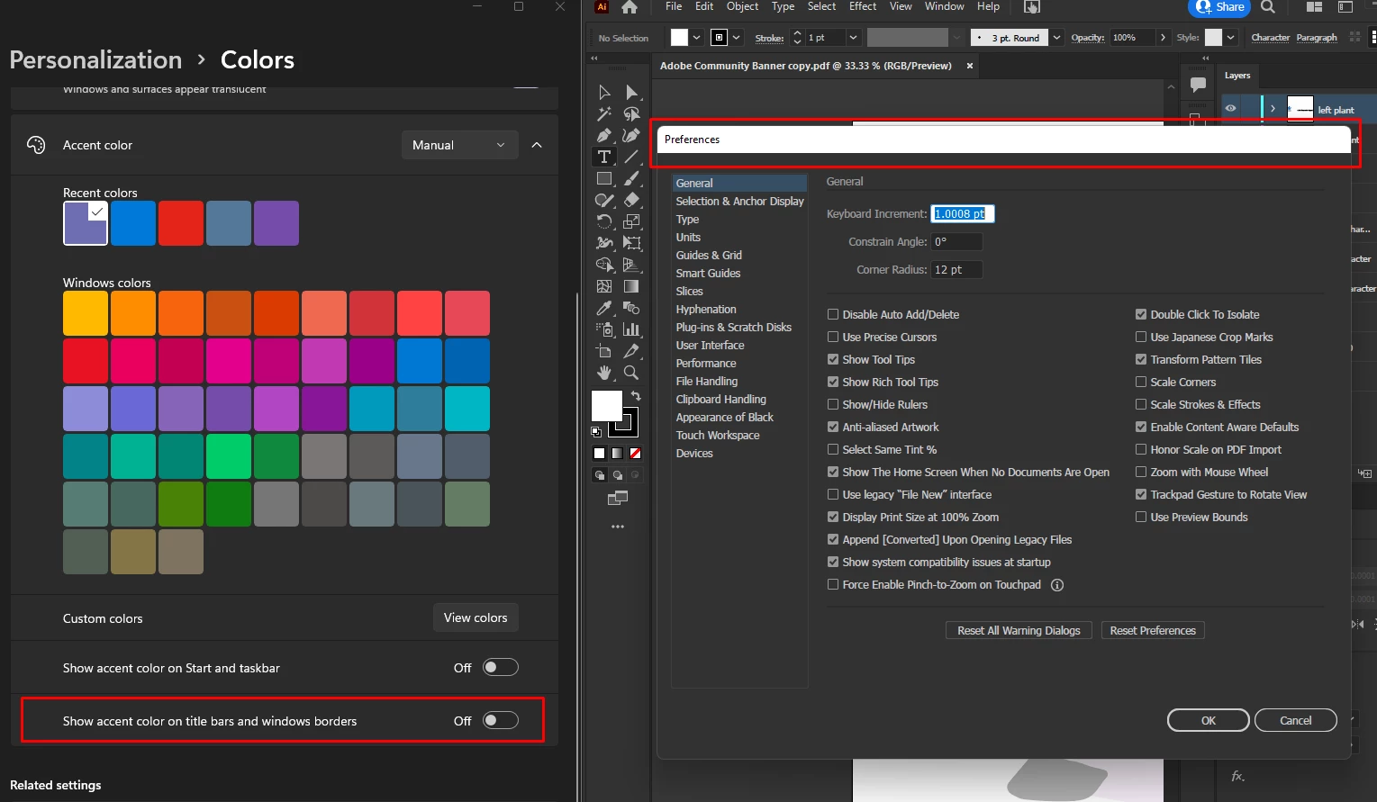The image size is (1377, 802).
Task: Select the Hand tool
Action: pyautogui.click(x=604, y=373)
